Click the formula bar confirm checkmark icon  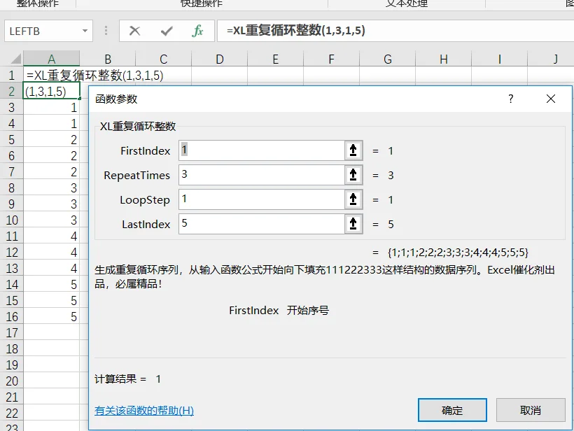(167, 31)
